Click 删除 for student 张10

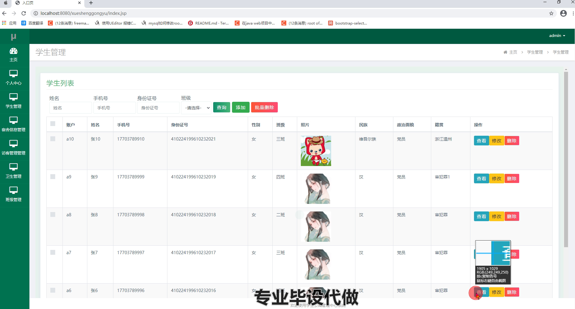(512, 141)
